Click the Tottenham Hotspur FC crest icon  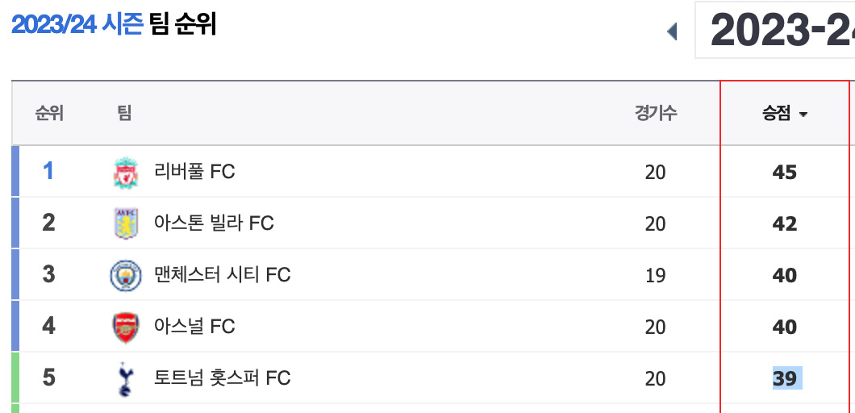[125, 378]
